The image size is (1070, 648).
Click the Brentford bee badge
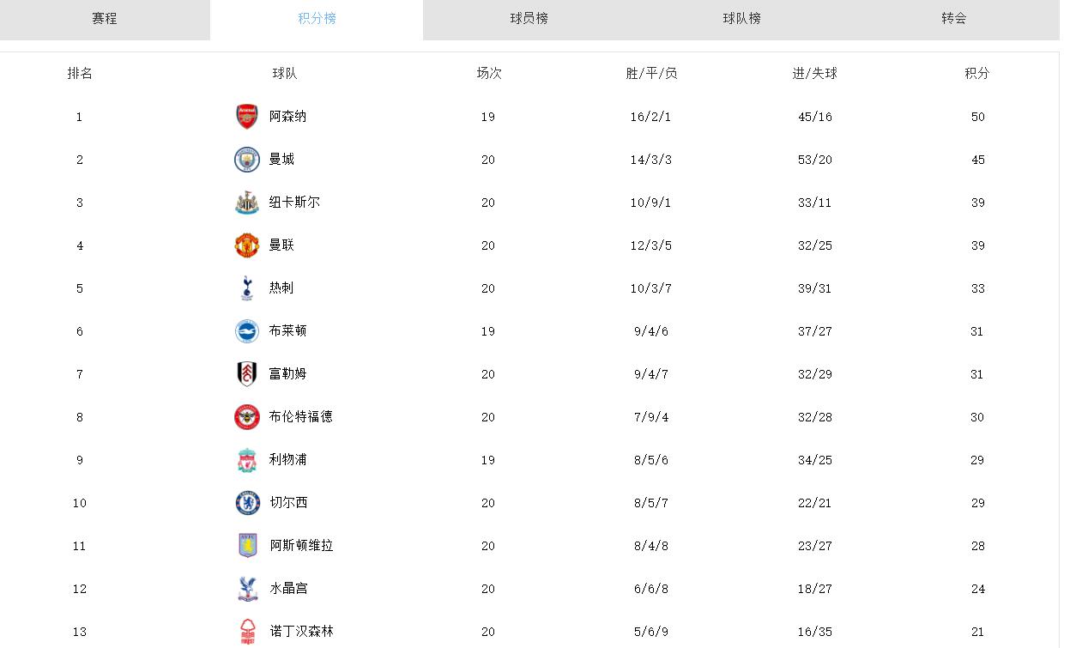point(246,417)
